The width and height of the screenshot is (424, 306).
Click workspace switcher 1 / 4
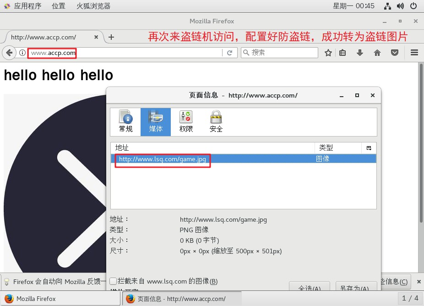[x=410, y=298]
